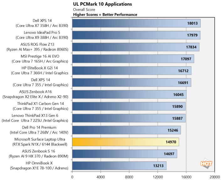The height and width of the screenshot is (180, 222).
Task: Click the 20000 axis label
Action: pos(215,177)
